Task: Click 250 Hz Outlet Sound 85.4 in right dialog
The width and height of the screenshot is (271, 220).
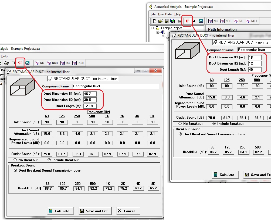Action: [243, 118]
